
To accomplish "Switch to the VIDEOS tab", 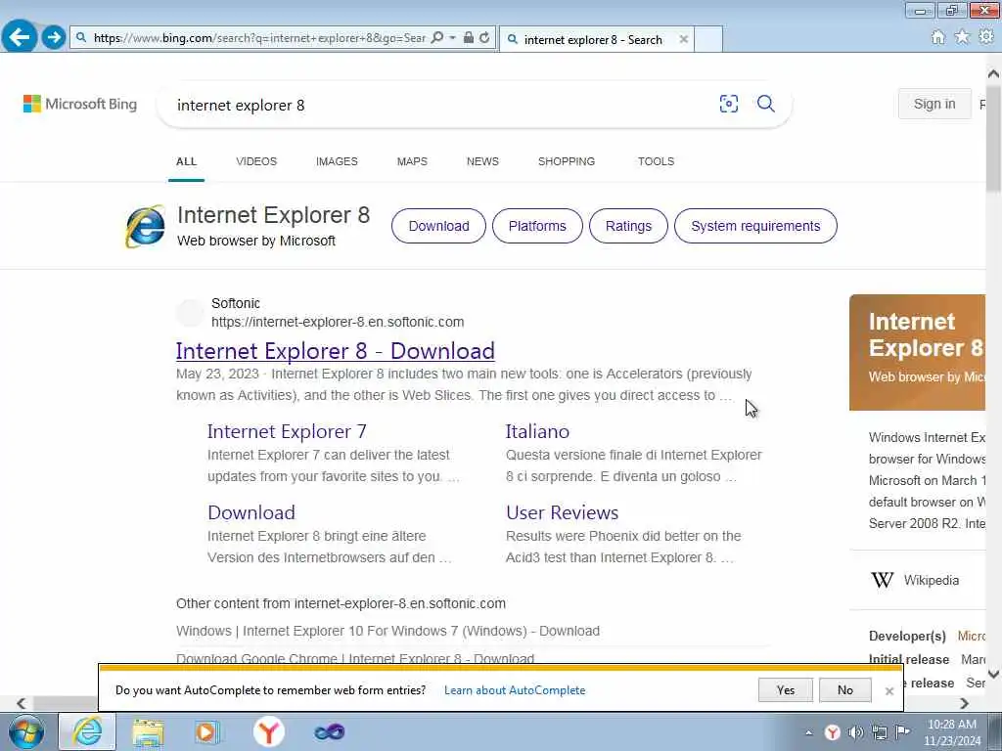I will tap(256, 161).
